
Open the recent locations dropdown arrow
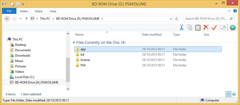coord(21,19)
